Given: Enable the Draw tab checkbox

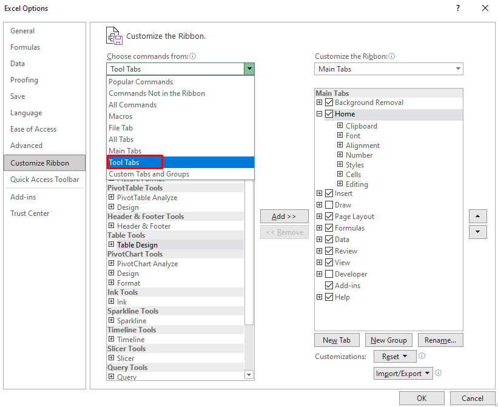Looking at the screenshot, I should click(x=329, y=205).
